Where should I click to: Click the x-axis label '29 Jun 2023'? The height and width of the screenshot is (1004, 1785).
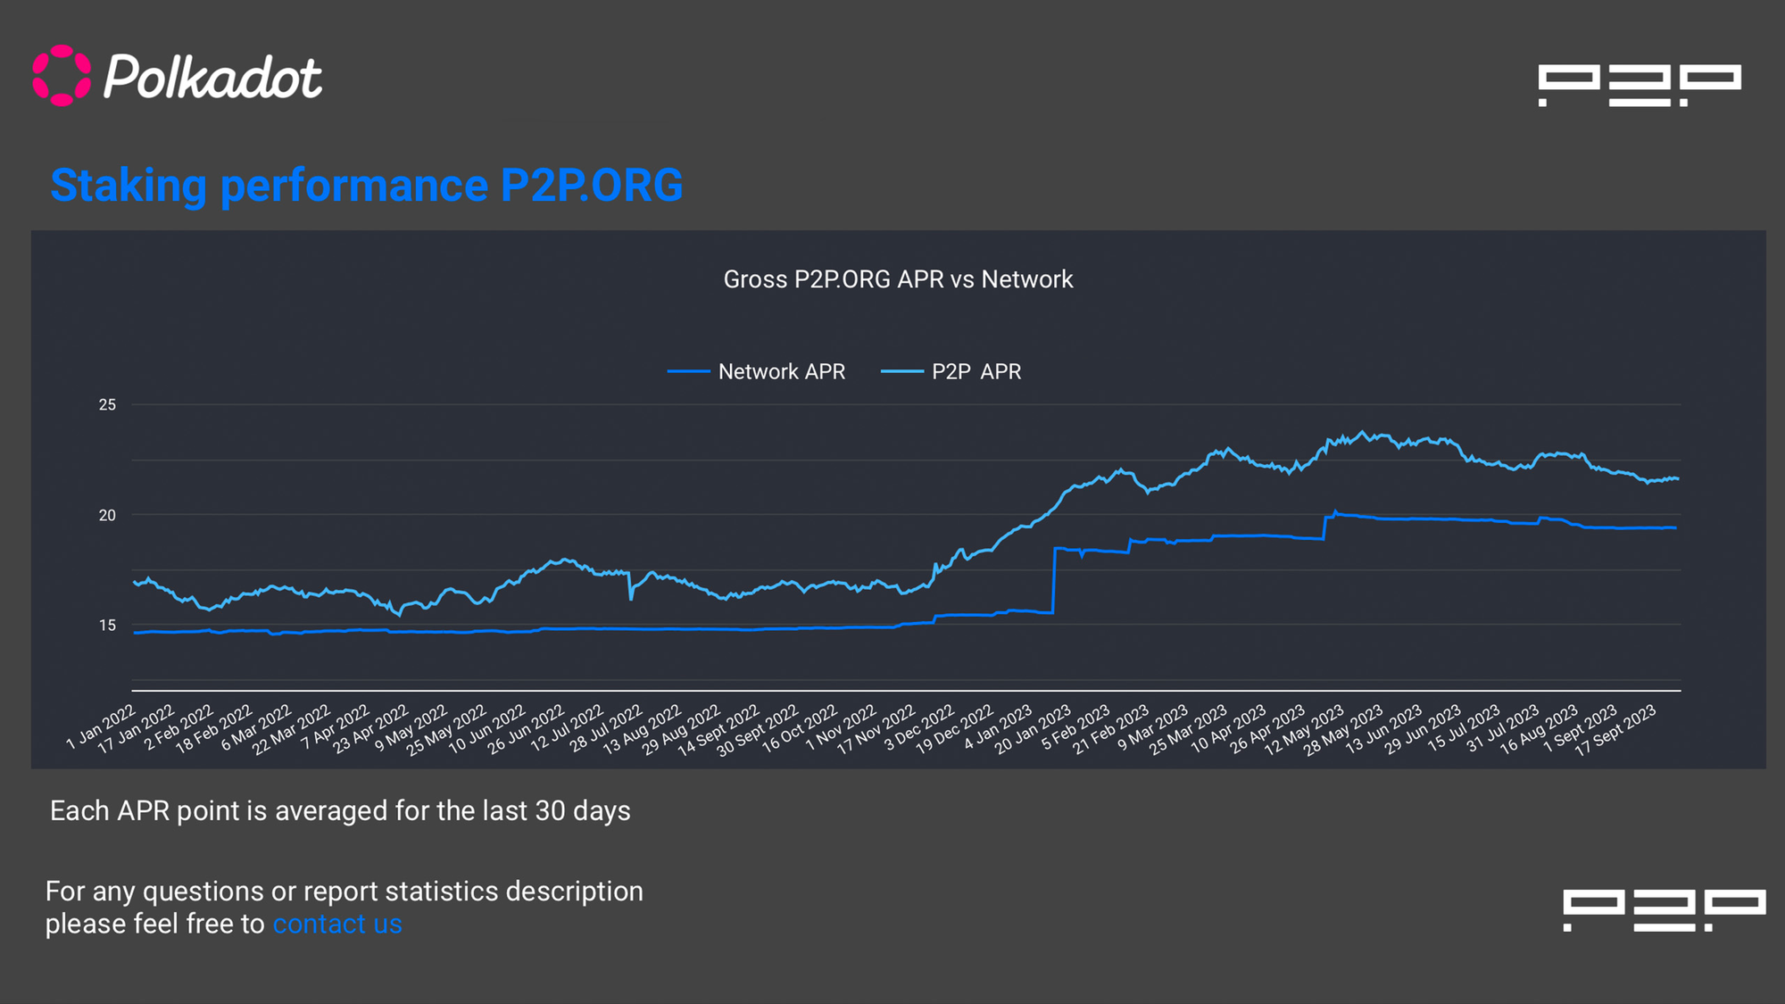click(1423, 729)
